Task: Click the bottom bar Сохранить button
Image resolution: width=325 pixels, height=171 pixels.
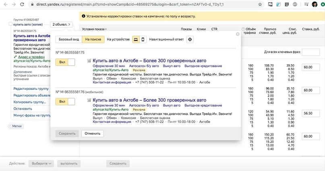Action: (x=118, y=163)
